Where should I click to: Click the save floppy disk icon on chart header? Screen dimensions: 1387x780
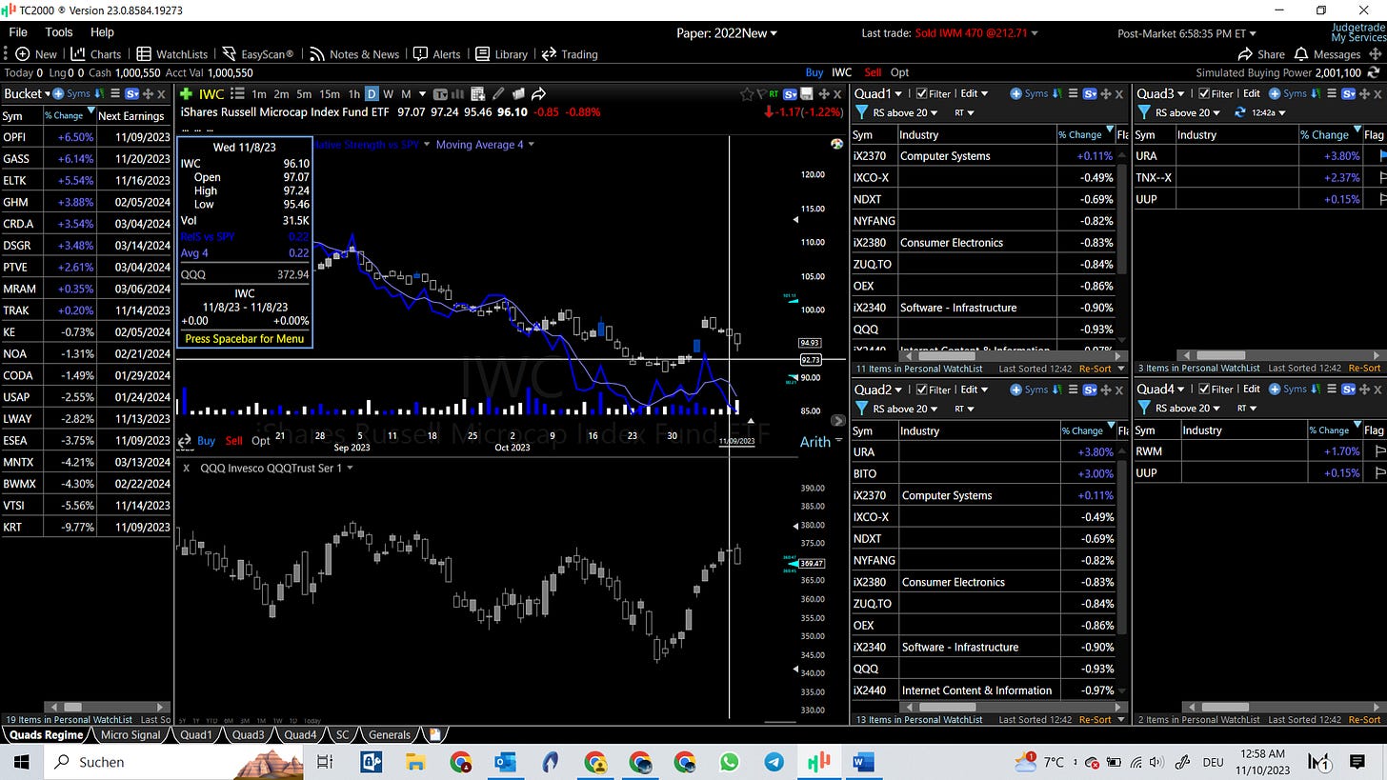pyautogui.click(x=807, y=93)
